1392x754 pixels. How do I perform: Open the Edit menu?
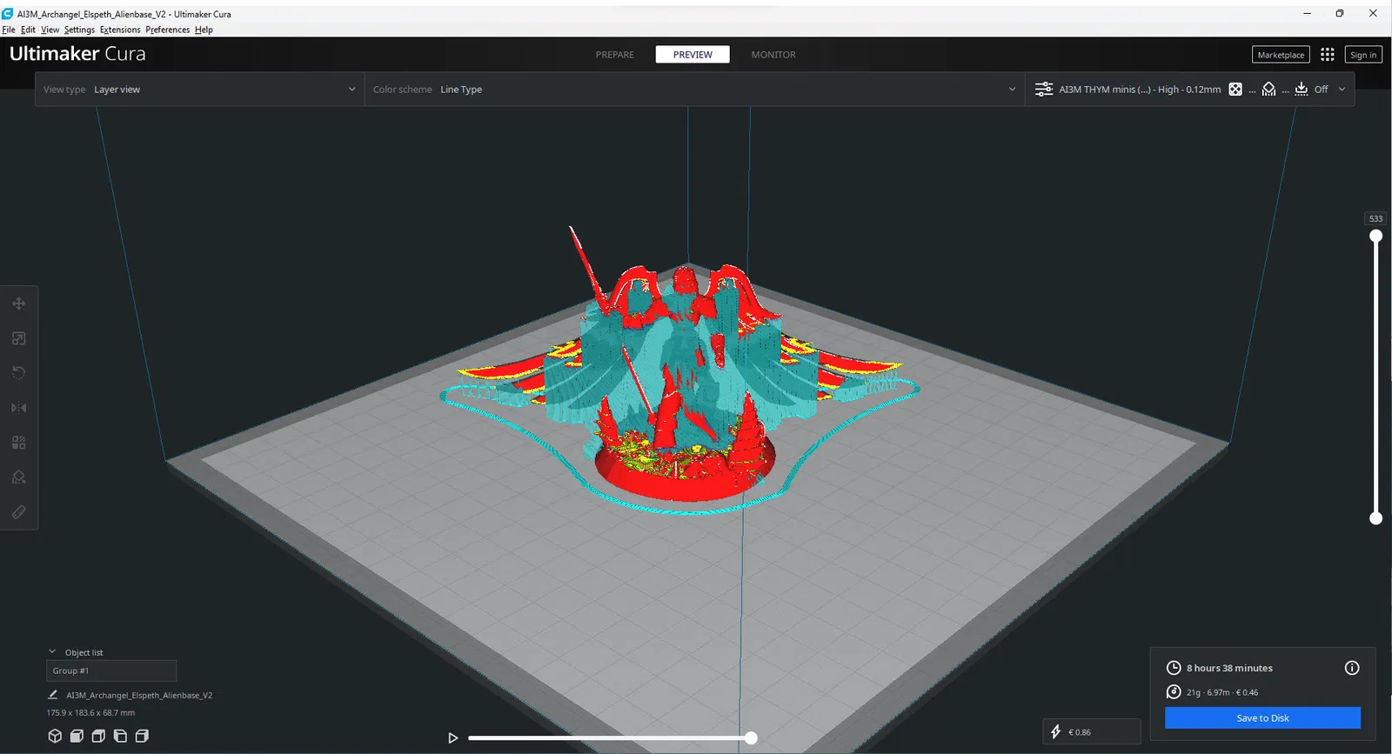click(28, 30)
